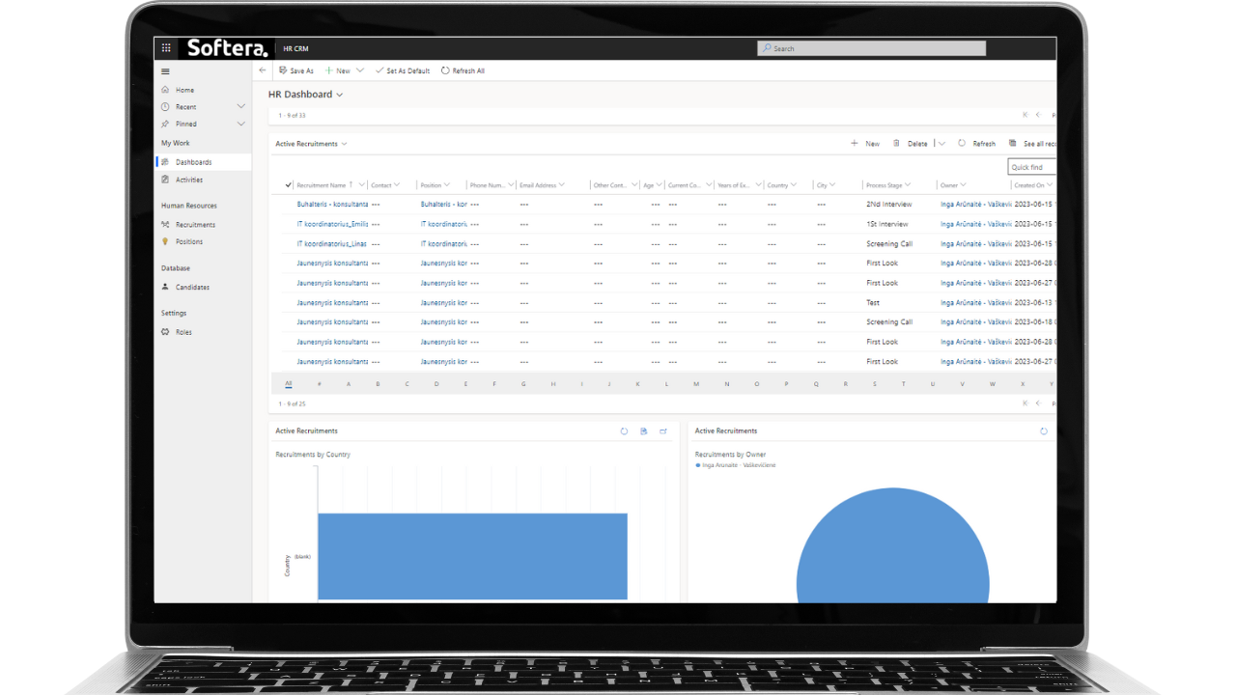The image size is (1236, 695).
Task: Toggle the select-all checkmark in the grid header
Action: click(288, 184)
